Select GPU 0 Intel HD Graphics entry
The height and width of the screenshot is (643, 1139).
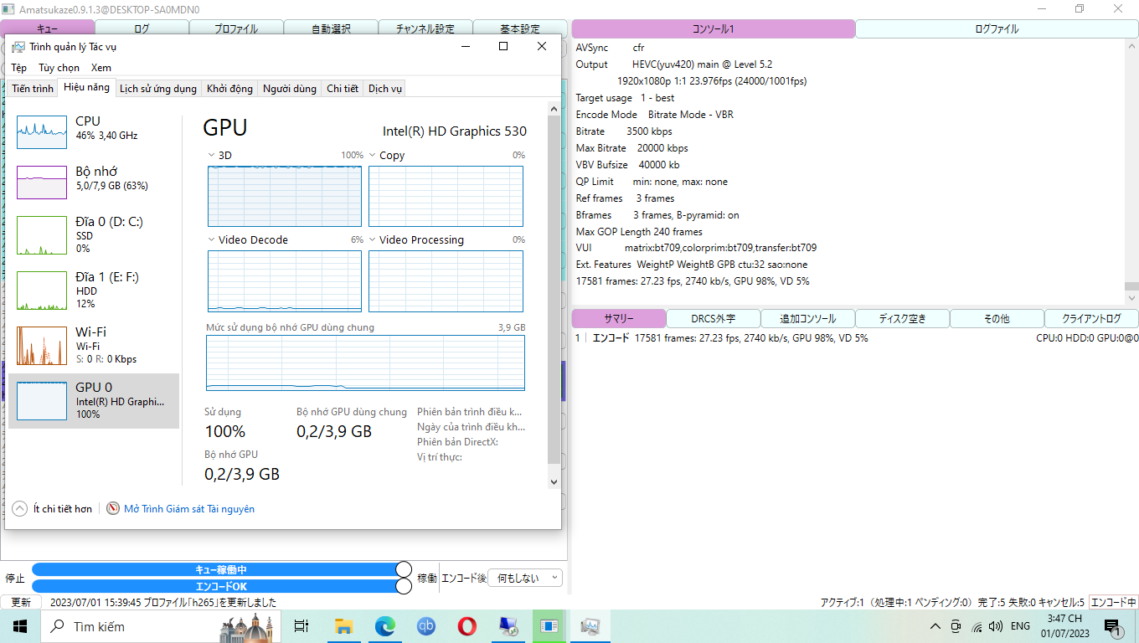click(94, 400)
